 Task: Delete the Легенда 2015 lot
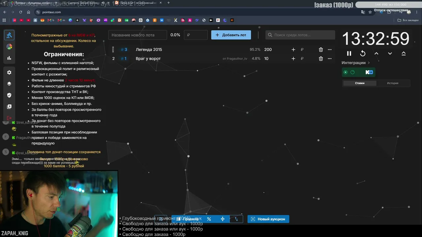point(321,50)
